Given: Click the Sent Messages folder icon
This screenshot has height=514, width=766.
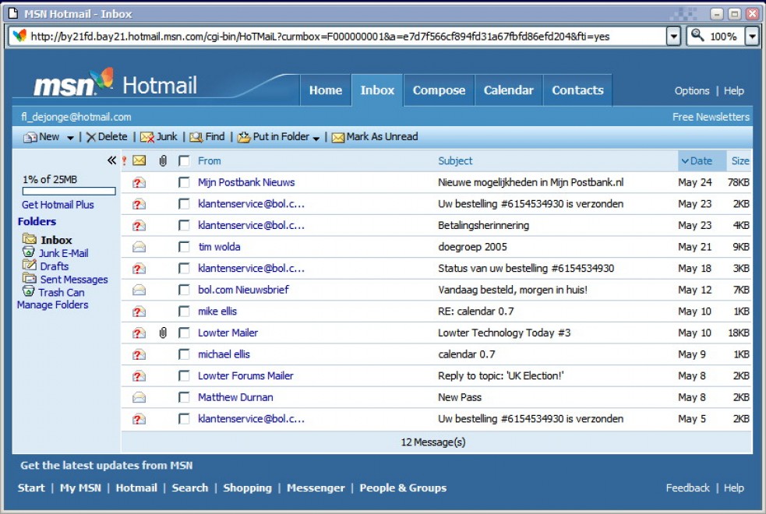Looking at the screenshot, I should coord(30,278).
